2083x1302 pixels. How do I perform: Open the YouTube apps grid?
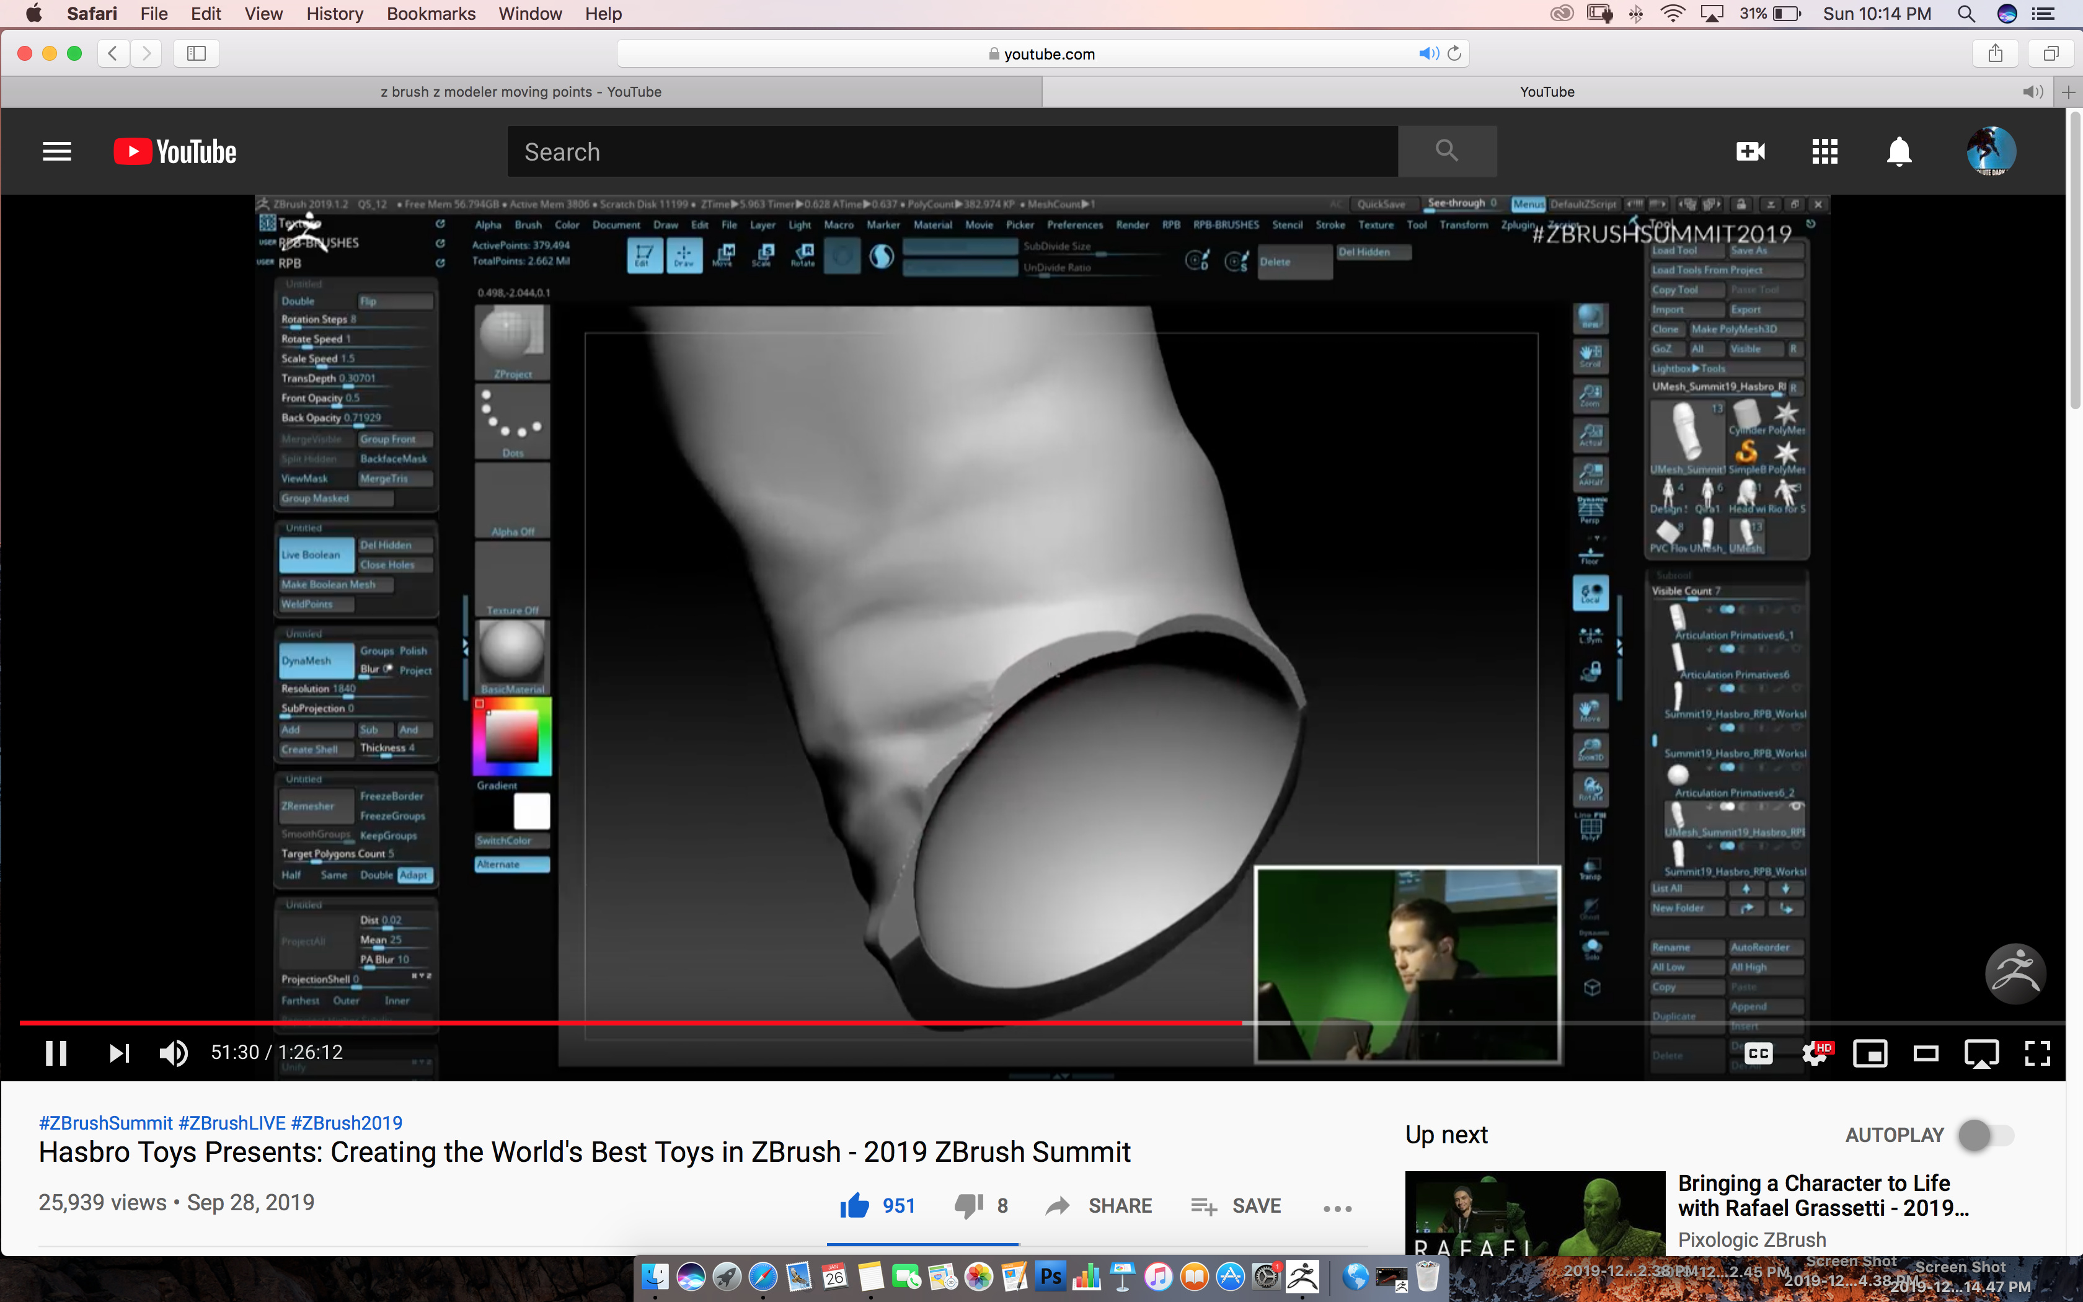(1824, 151)
